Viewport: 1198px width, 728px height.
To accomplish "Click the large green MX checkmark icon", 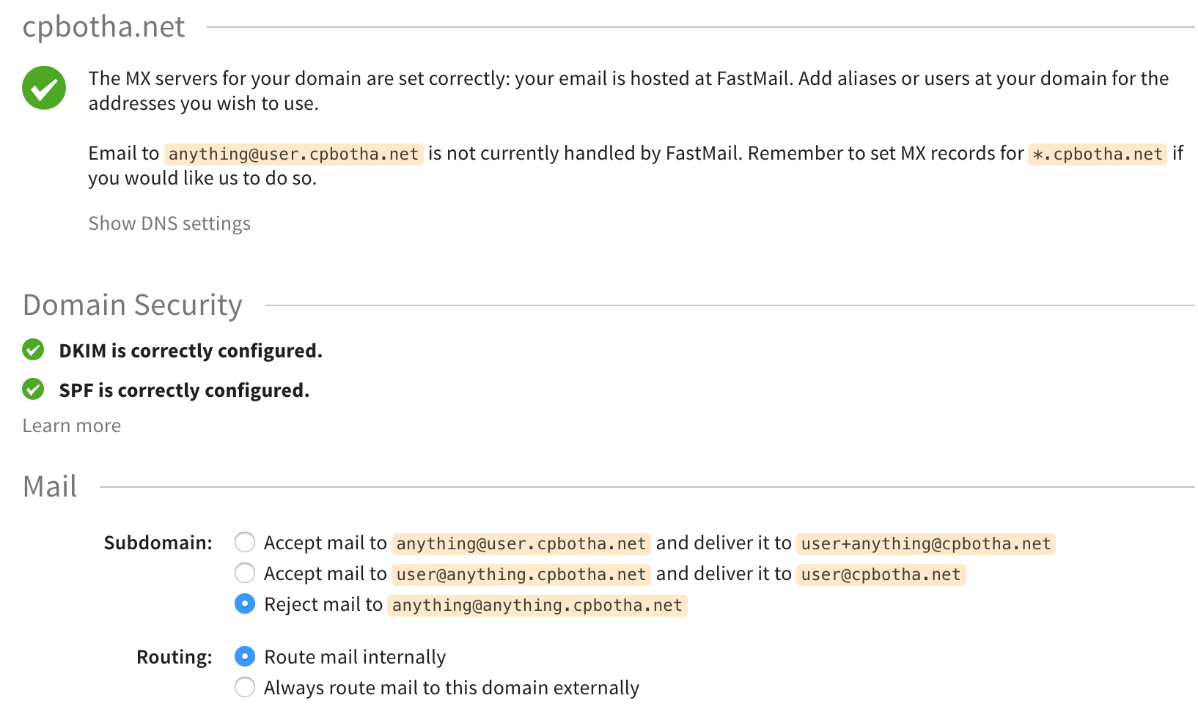I will pos(44,88).
